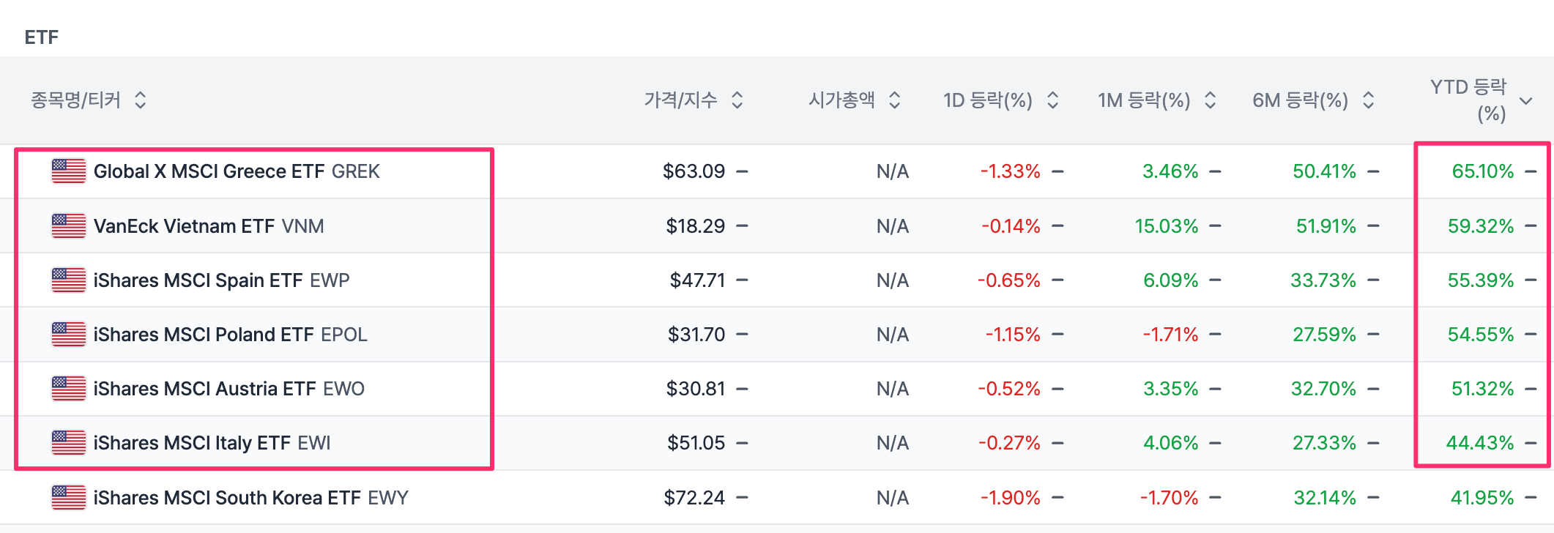Click the 1D 등락(%) sort arrows
1554x533 pixels.
(x=1053, y=100)
